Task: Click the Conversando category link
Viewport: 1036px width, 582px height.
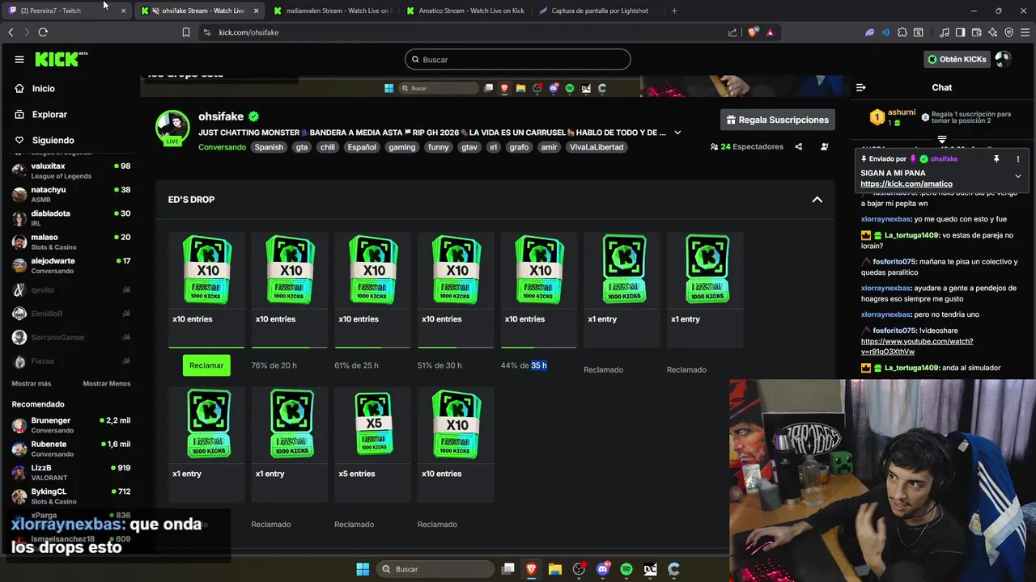Action: [222, 147]
